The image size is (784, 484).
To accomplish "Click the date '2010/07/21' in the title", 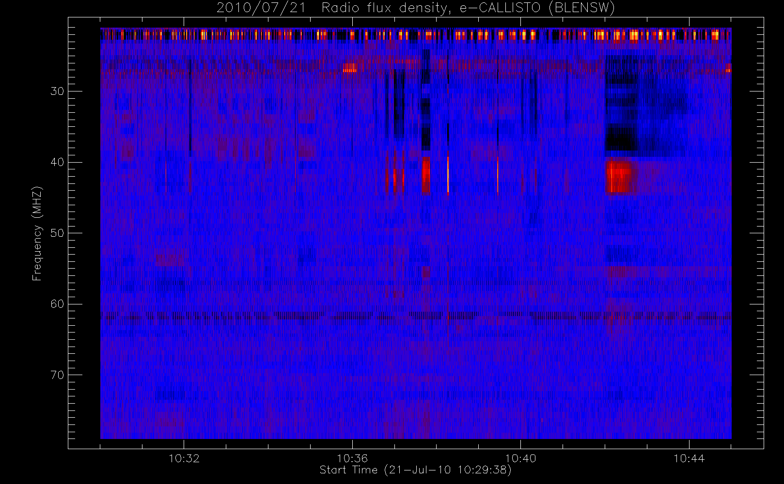I will (x=261, y=8).
